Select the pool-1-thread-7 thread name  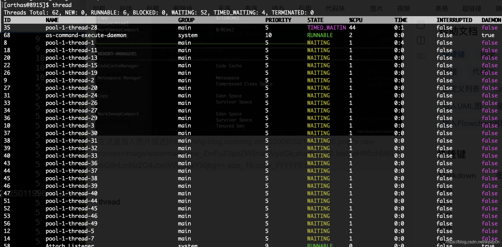click(x=70, y=239)
